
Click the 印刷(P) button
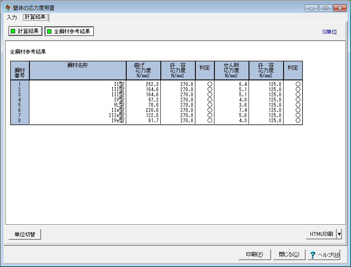255,254
